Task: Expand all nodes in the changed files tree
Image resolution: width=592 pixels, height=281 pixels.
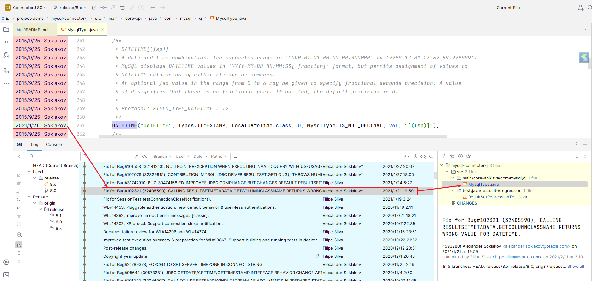Action: click(577, 156)
